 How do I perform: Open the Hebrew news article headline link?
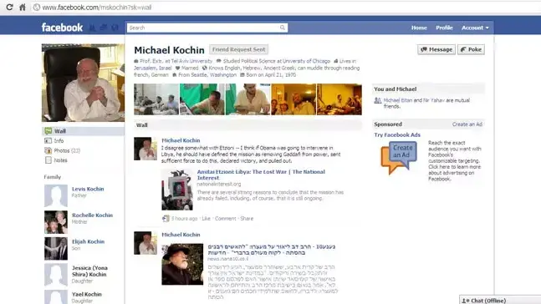tap(271, 250)
